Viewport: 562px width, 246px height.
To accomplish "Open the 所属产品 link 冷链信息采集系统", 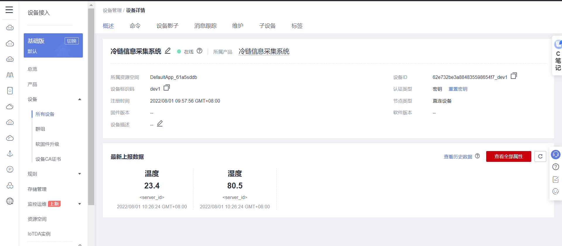I will click(x=264, y=51).
